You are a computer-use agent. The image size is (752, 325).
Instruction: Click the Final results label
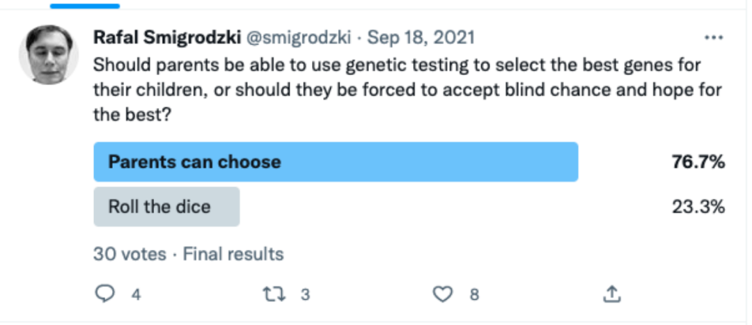233,253
